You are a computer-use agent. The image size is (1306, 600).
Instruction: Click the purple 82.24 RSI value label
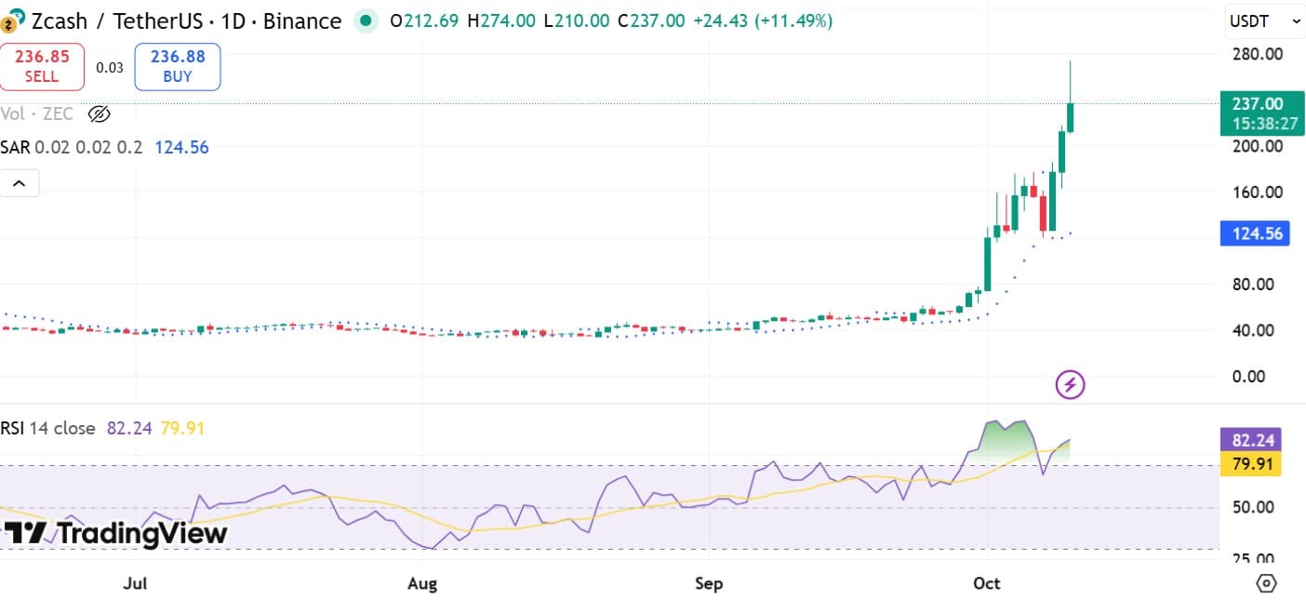pyautogui.click(x=1250, y=439)
